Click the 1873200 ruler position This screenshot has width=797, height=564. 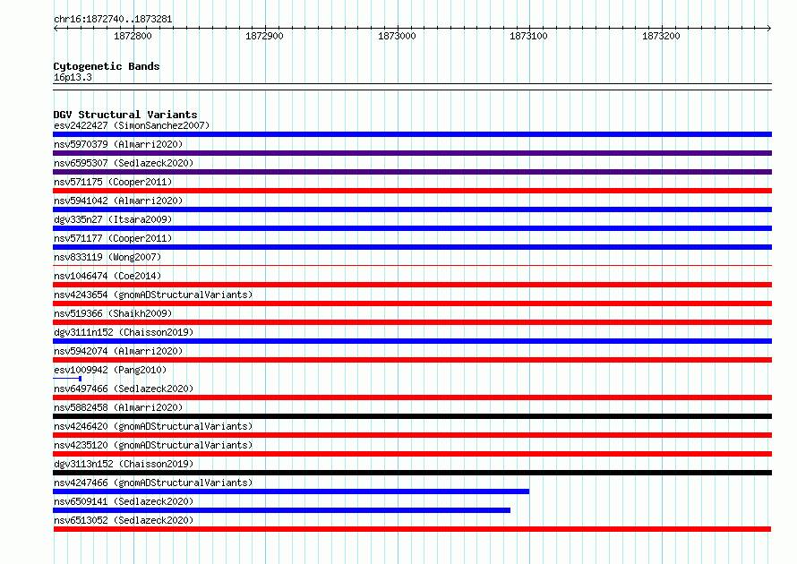661,36
